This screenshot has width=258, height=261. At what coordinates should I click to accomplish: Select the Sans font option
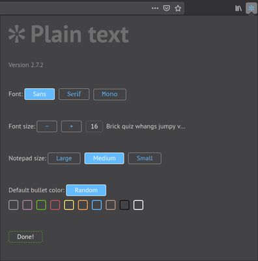click(x=40, y=94)
